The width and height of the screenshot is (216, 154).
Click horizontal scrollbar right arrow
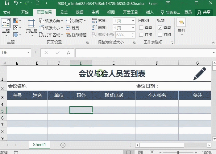click(x=209, y=145)
